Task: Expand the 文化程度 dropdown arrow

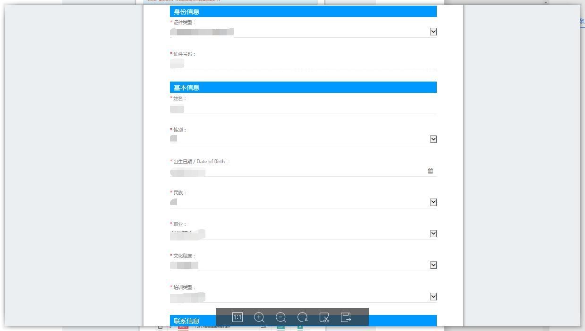Action: click(x=433, y=265)
